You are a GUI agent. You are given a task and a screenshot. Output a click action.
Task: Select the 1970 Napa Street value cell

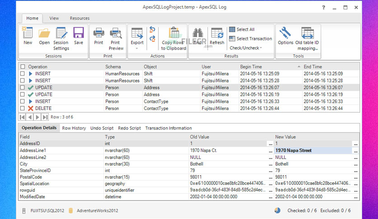313,151
